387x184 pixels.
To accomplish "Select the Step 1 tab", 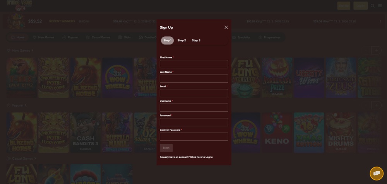I will [167, 41].
